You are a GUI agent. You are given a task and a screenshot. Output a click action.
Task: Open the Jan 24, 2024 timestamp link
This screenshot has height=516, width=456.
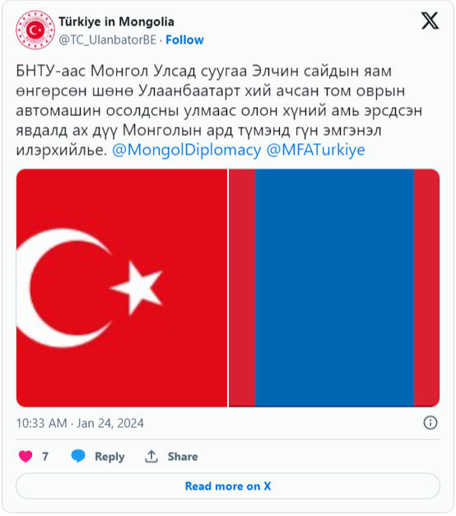click(80, 423)
